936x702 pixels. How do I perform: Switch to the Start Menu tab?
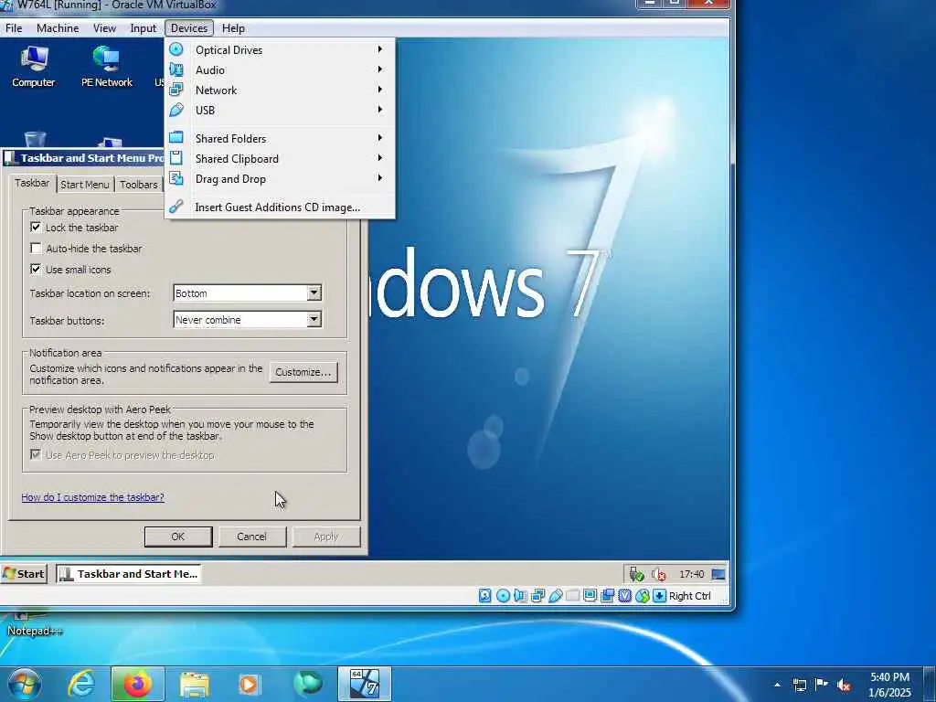(85, 185)
